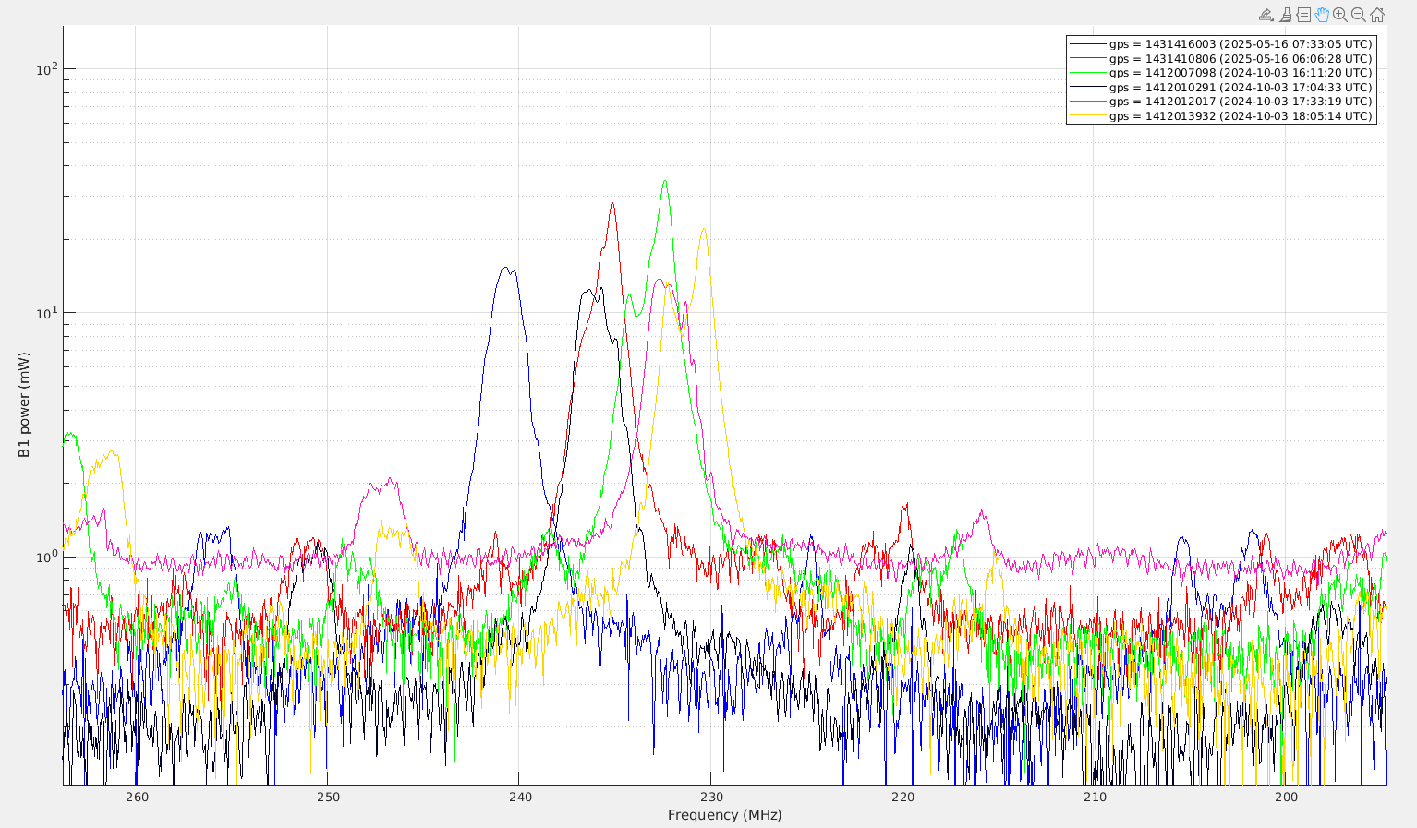Click the yellow curve's highest peak

(x=704, y=229)
